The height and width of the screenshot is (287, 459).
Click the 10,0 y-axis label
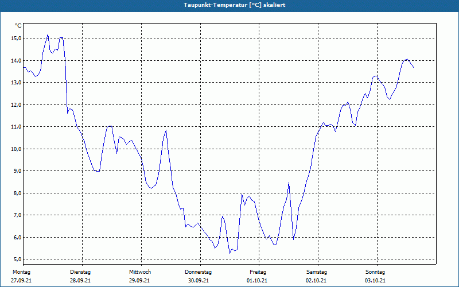17,149
